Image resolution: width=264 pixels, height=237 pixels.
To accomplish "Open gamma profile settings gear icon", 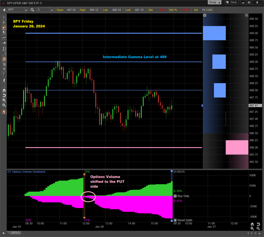I will tap(204, 15).
